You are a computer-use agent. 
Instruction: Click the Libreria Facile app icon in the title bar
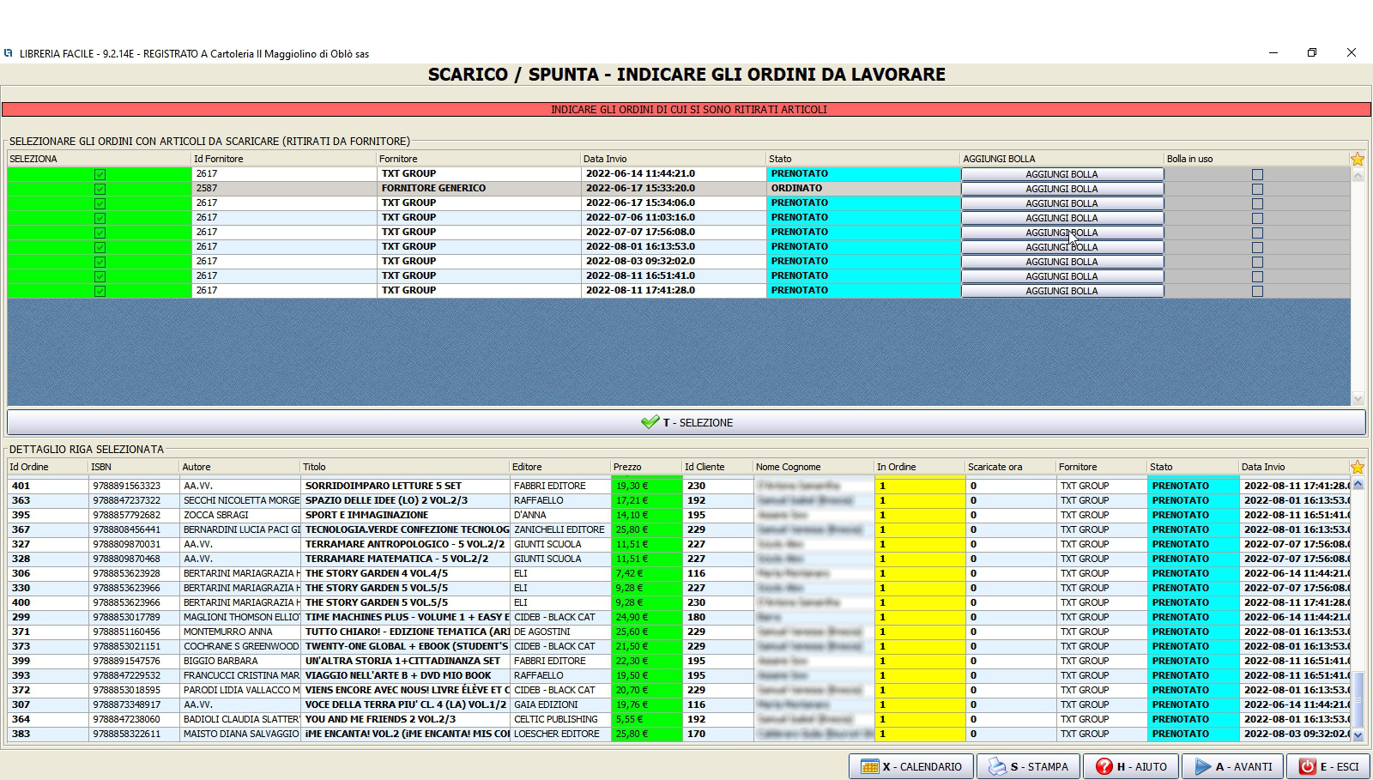click(9, 53)
